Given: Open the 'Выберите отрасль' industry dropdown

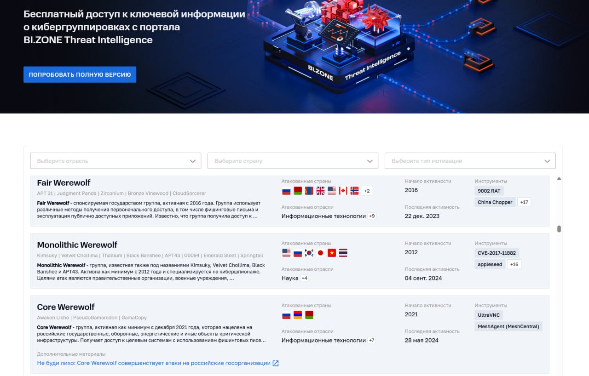Looking at the screenshot, I should [x=115, y=161].
